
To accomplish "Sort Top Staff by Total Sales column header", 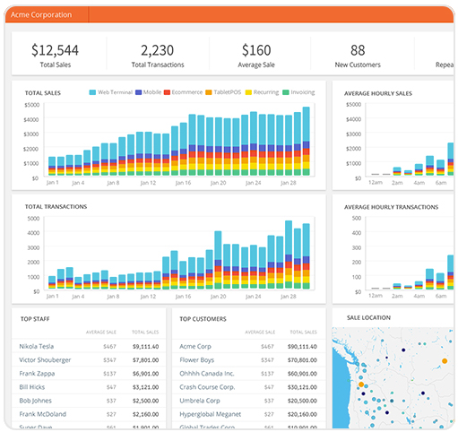I will pyautogui.click(x=145, y=333).
